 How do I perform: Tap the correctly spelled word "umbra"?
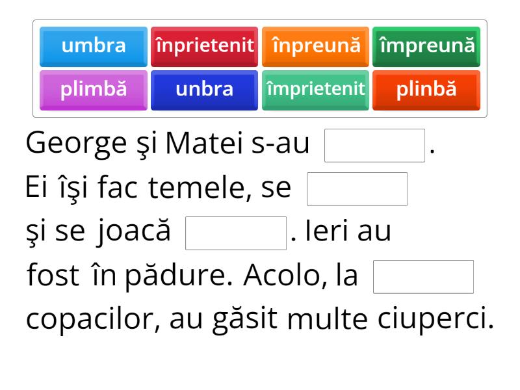94,46
